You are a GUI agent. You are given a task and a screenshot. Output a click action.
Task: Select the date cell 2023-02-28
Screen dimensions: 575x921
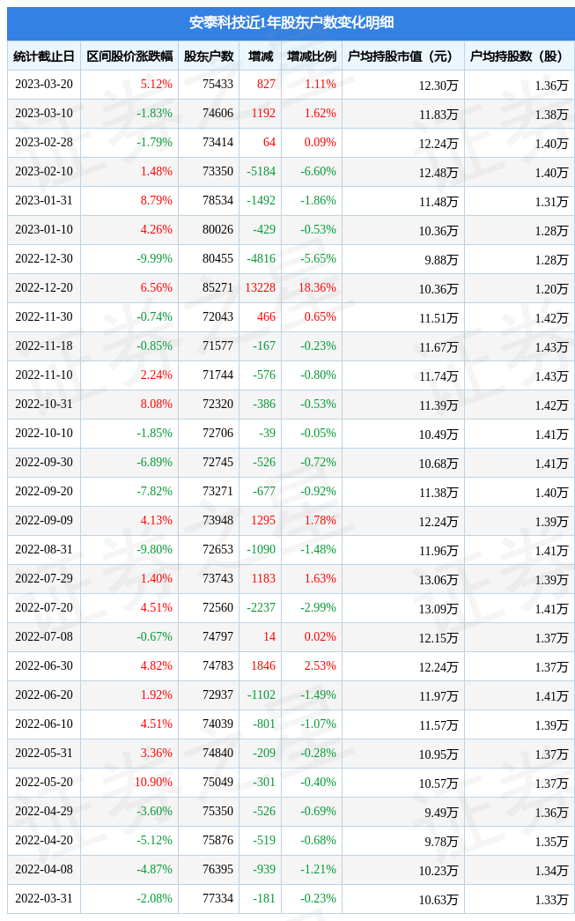(x=44, y=142)
